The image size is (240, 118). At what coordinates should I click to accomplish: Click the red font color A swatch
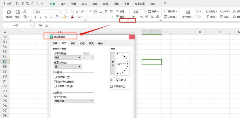72,17
